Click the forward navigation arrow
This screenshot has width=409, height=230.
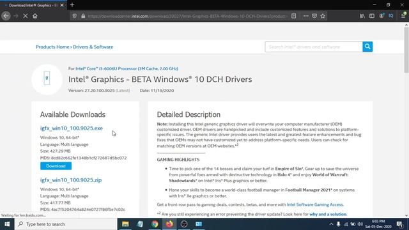pyautogui.click(x=16, y=16)
